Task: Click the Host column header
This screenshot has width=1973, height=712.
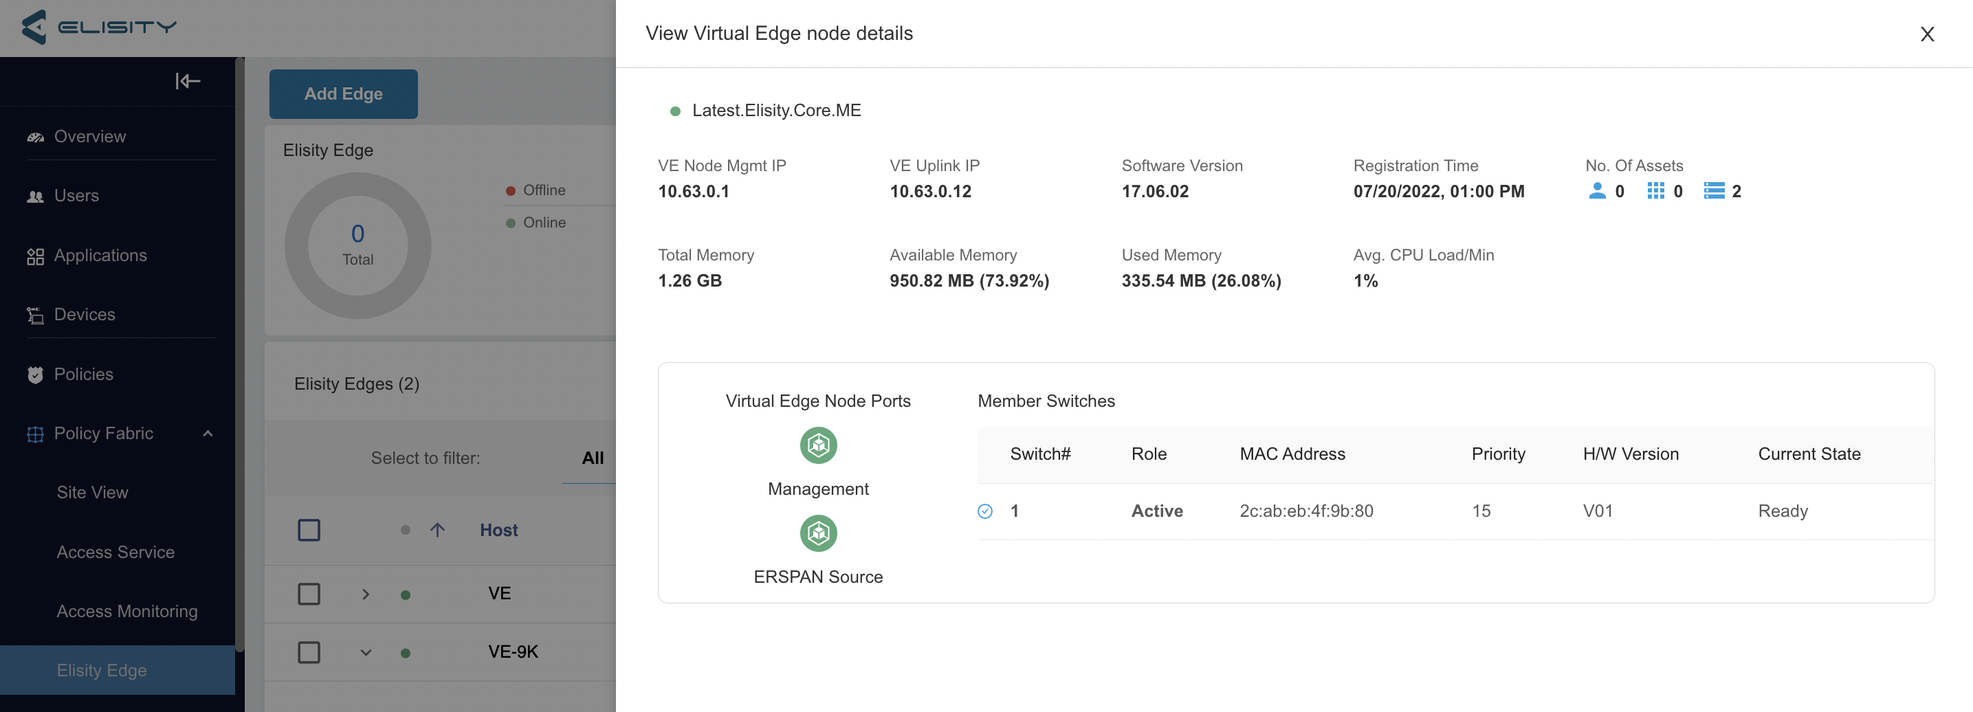Action: point(498,530)
